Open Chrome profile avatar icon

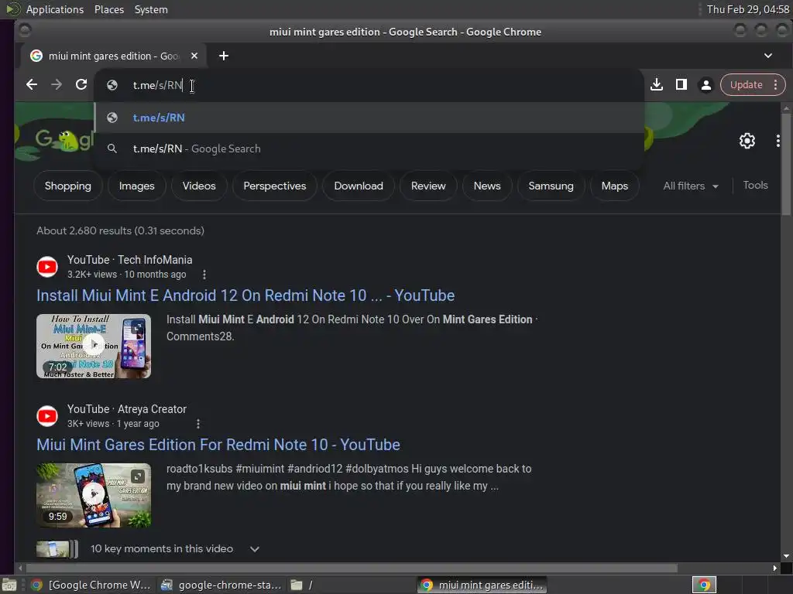click(706, 85)
